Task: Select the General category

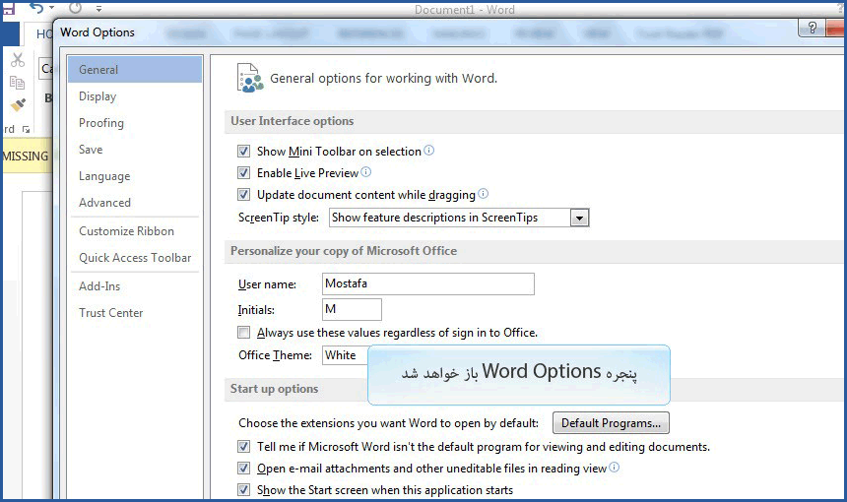Action: pyautogui.click(x=135, y=70)
